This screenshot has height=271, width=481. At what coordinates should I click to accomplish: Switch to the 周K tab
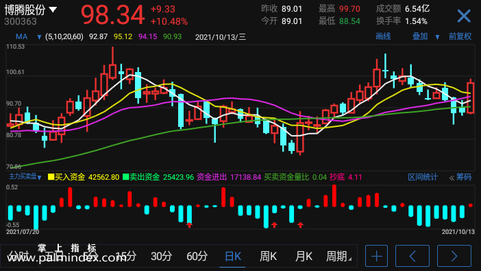[268, 256]
